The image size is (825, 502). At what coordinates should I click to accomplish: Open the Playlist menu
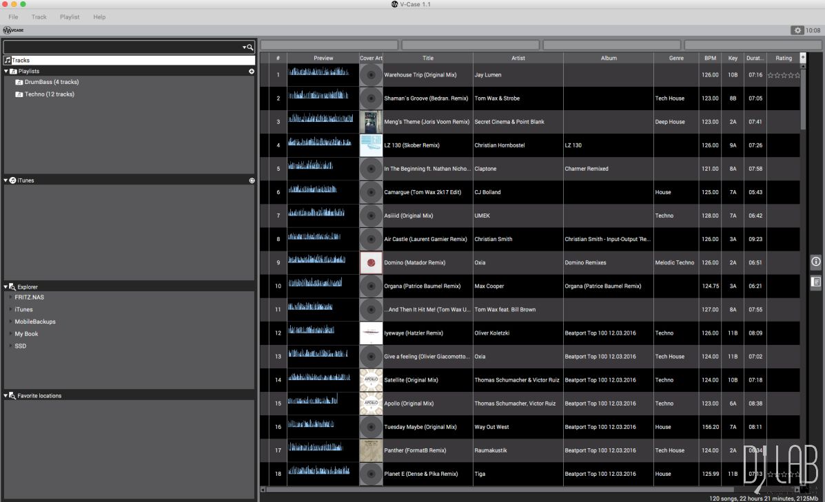pyautogui.click(x=70, y=17)
